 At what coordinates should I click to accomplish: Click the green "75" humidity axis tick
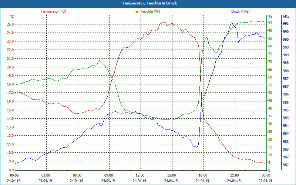270,54
